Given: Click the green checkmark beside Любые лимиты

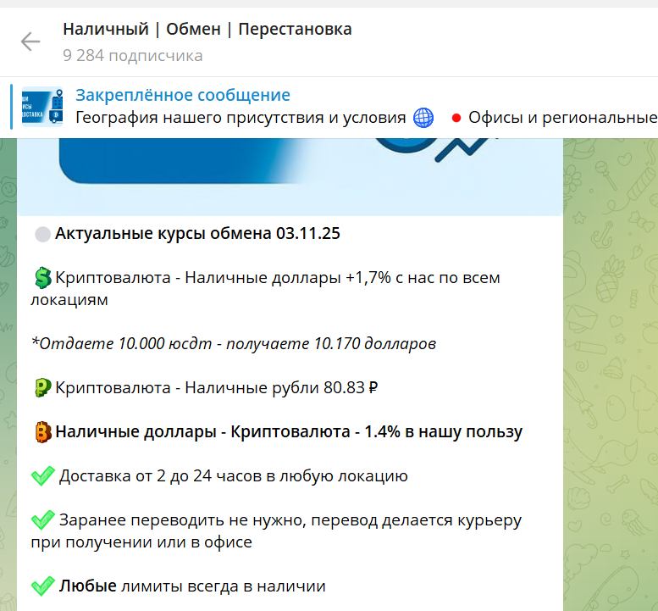Looking at the screenshot, I should (42, 586).
